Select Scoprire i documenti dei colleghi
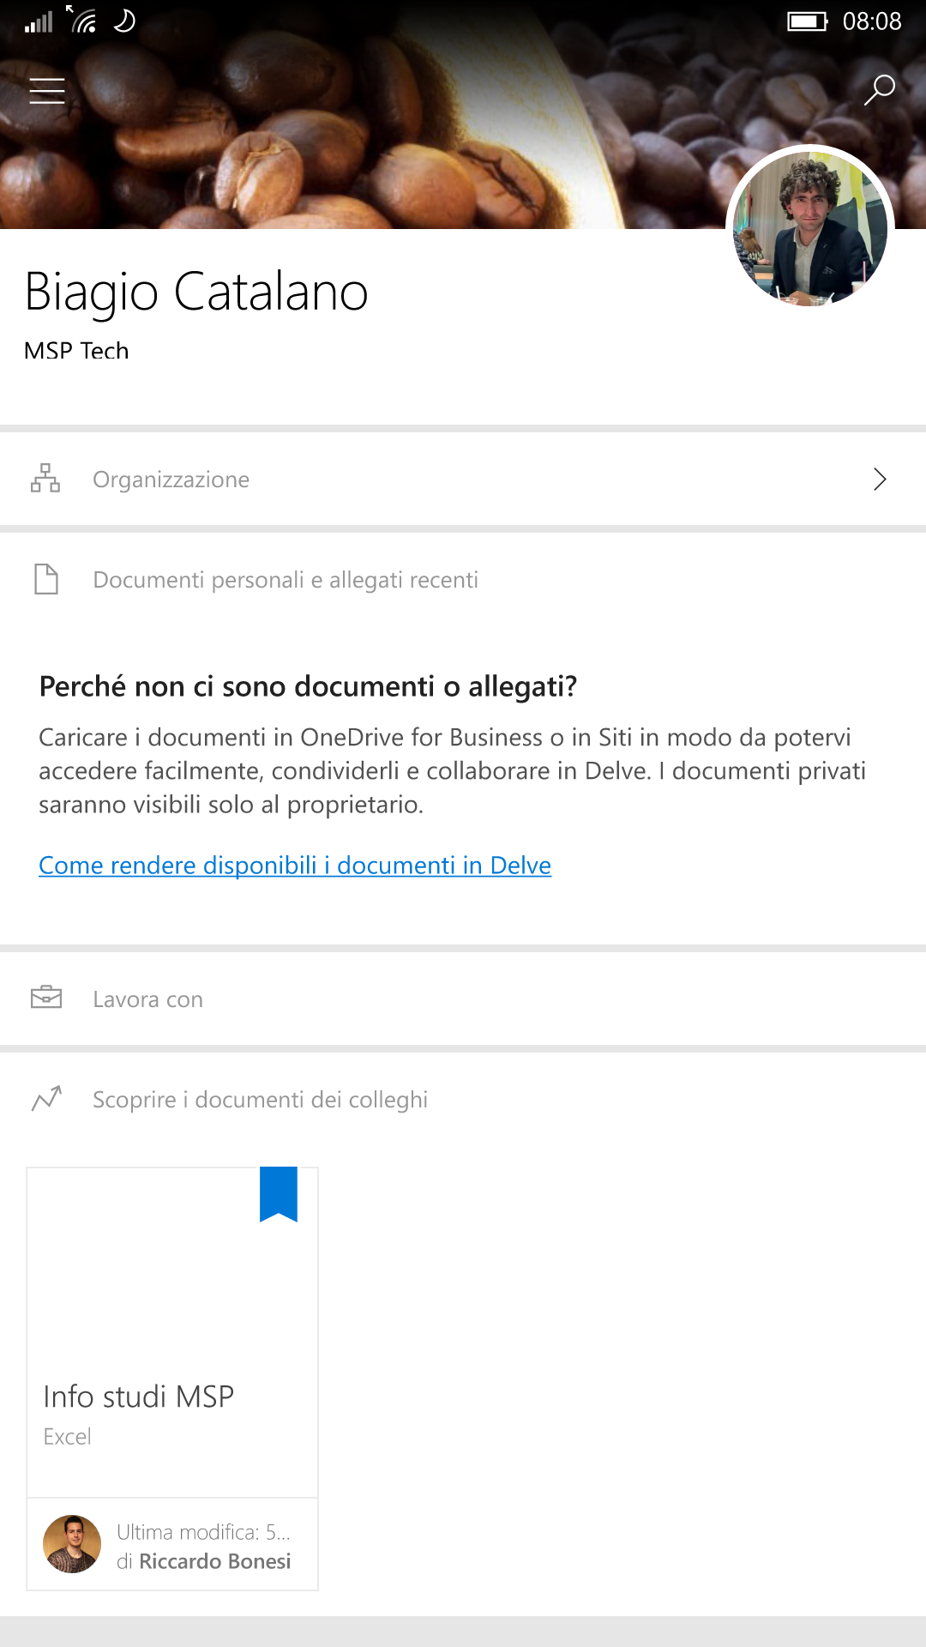Screen dimensions: 926x1647 [260, 1100]
